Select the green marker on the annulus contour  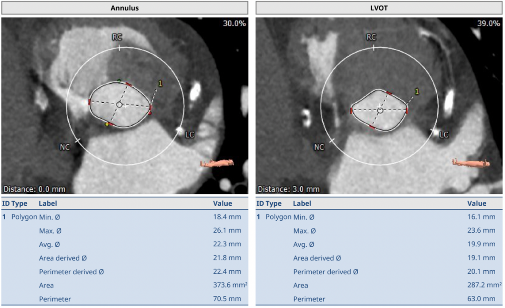(x=119, y=80)
